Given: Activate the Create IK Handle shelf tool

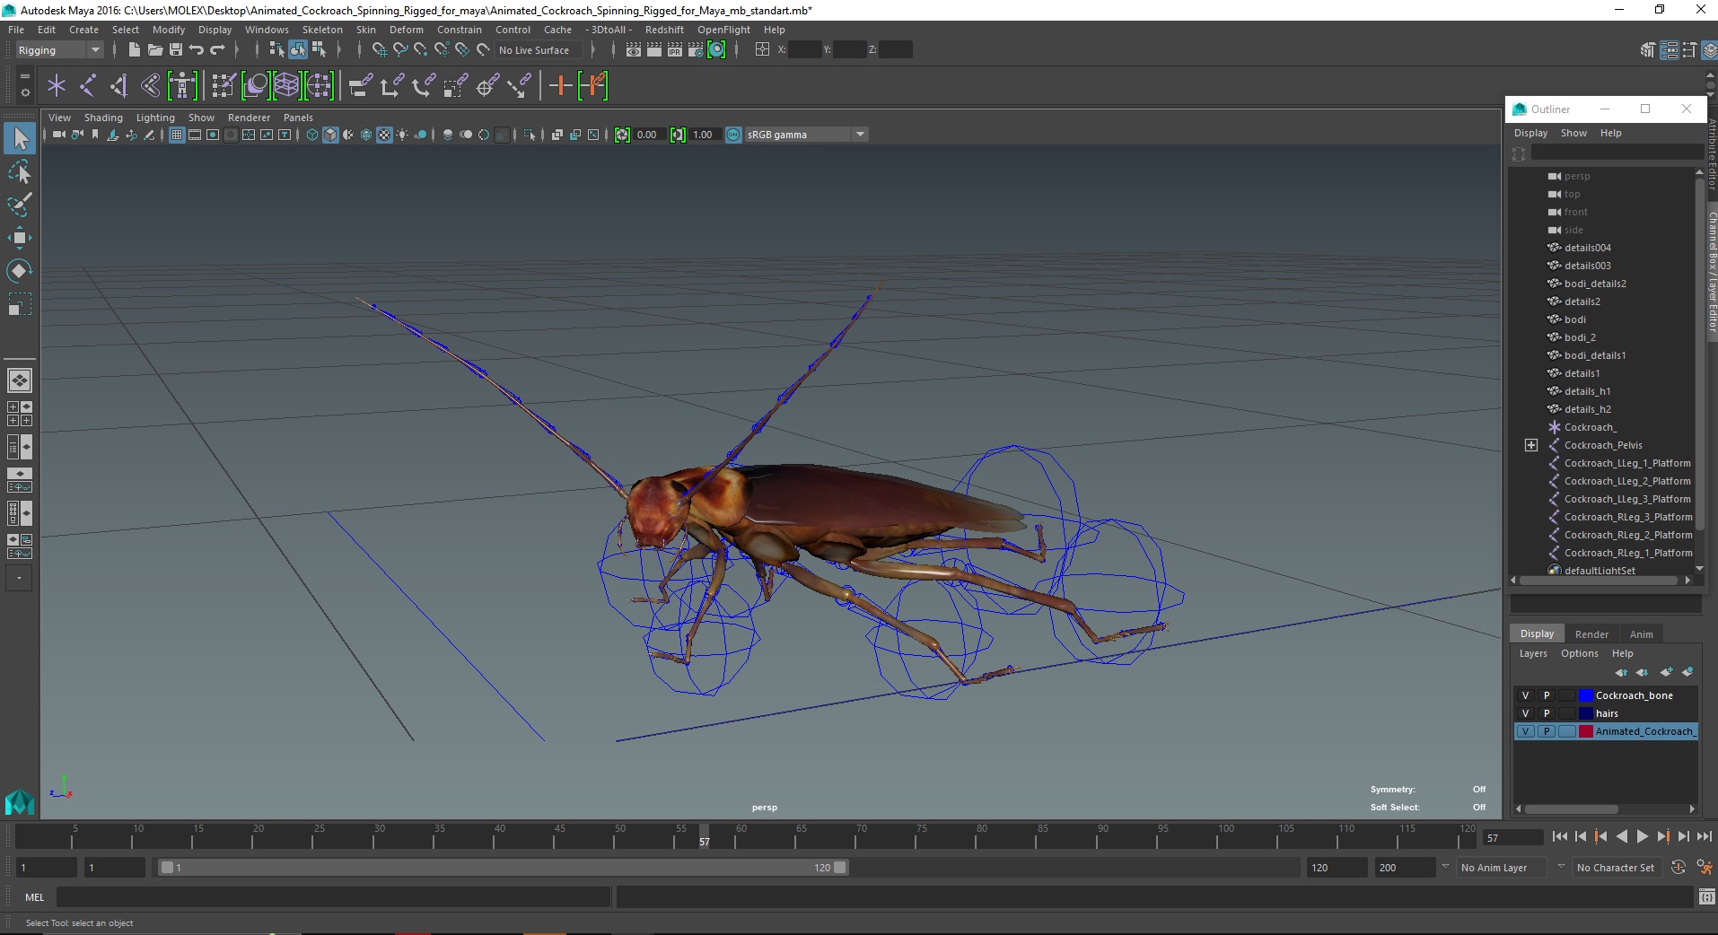Looking at the screenshot, I should (118, 86).
